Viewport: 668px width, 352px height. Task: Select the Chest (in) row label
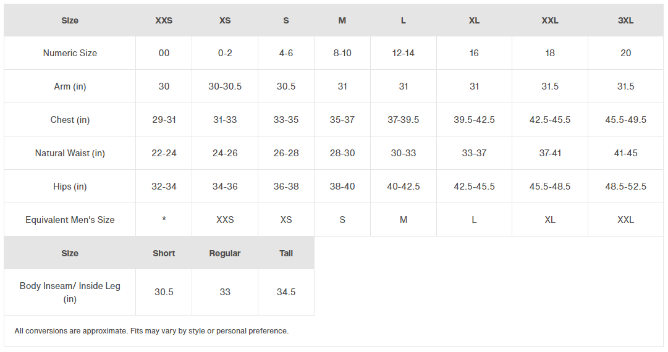coord(70,120)
